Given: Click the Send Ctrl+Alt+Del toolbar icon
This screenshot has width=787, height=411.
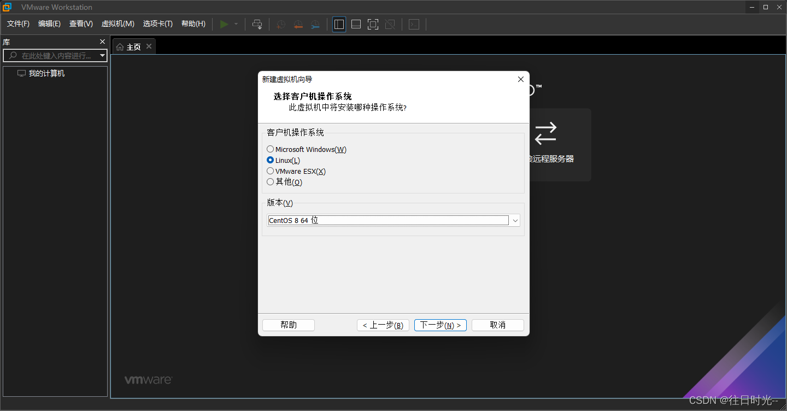Looking at the screenshot, I should 257,24.
